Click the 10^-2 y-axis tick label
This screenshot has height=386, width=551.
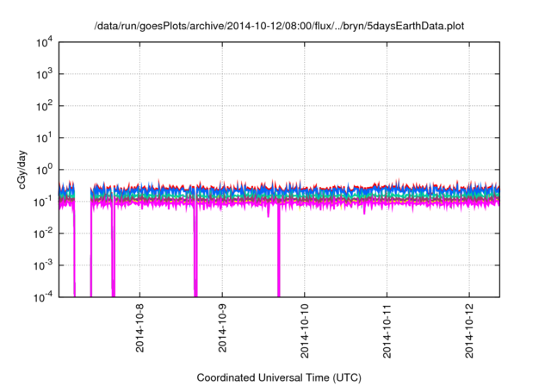[x=43, y=233]
